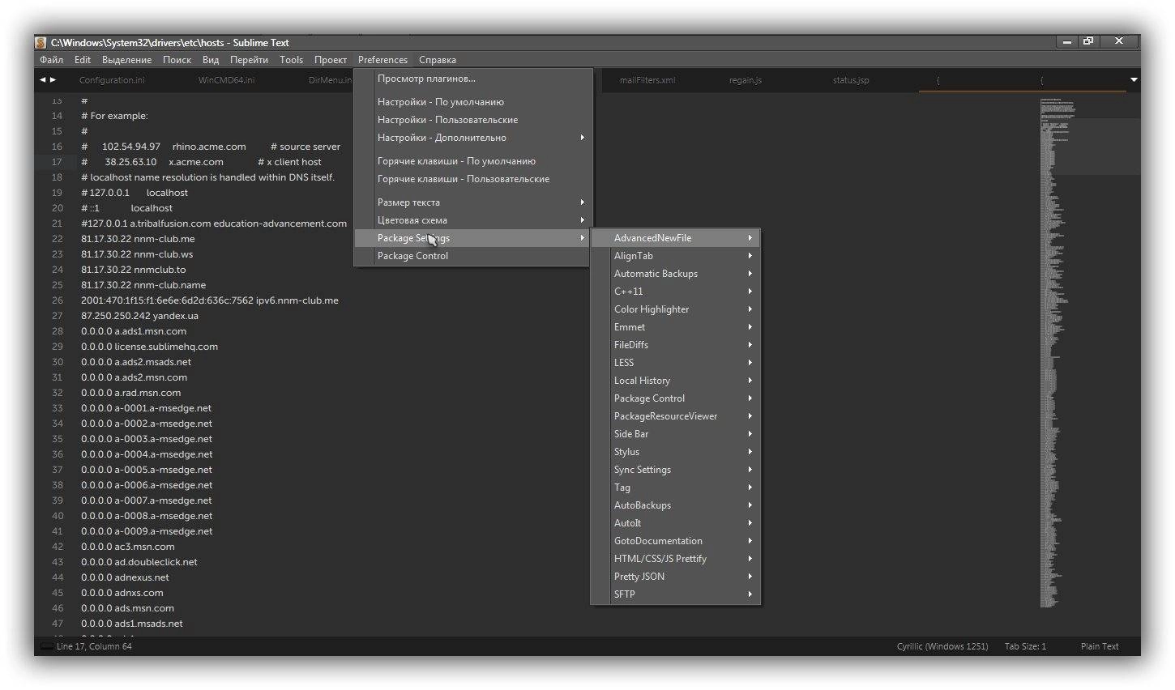Open the Справка menu

[x=438, y=60]
